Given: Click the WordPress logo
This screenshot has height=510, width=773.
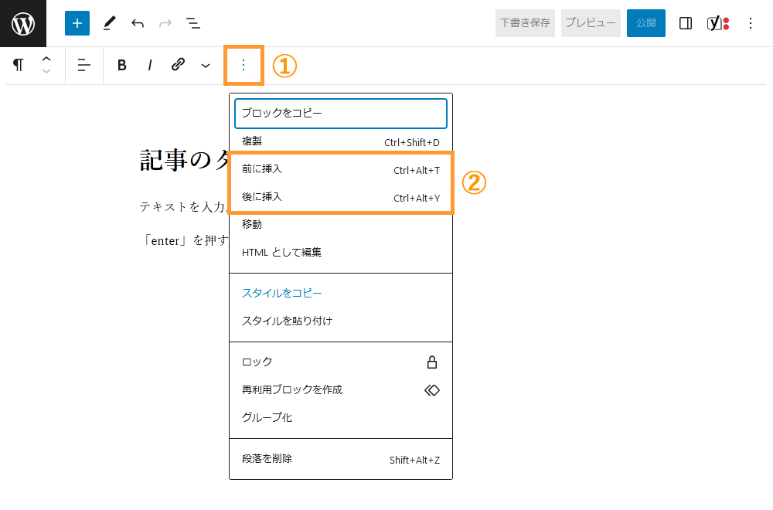Looking at the screenshot, I should 22,23.
